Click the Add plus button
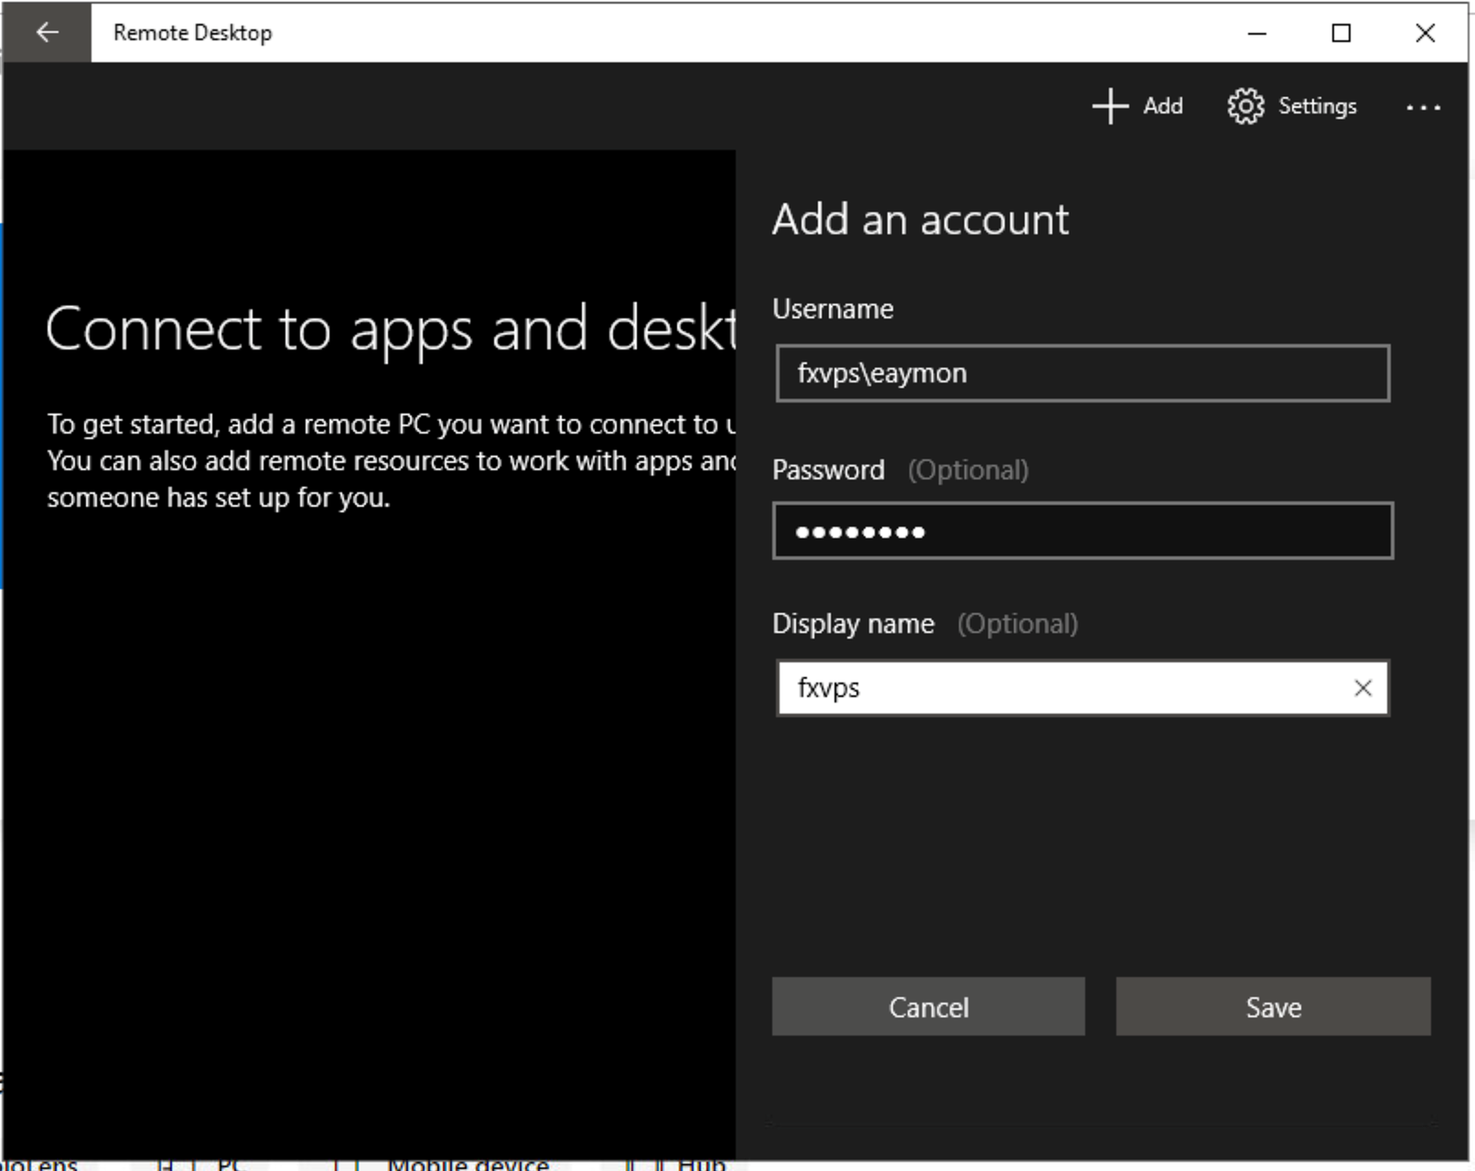The image size is (1475, 1171). [1137, 106]
